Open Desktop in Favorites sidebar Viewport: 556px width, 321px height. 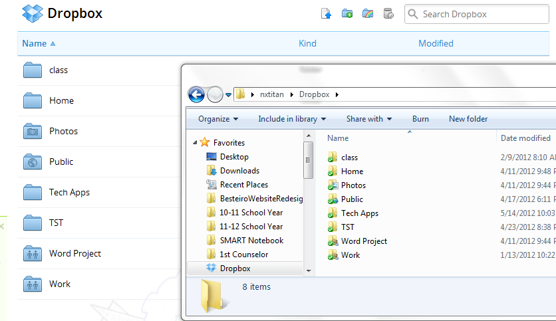234,157
